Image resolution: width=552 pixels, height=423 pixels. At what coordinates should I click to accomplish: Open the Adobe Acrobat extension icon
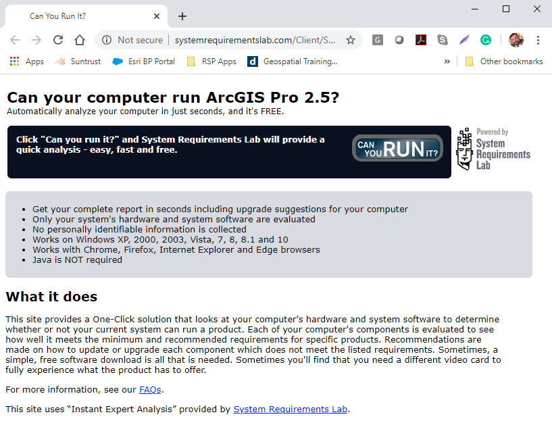[420, 40]
